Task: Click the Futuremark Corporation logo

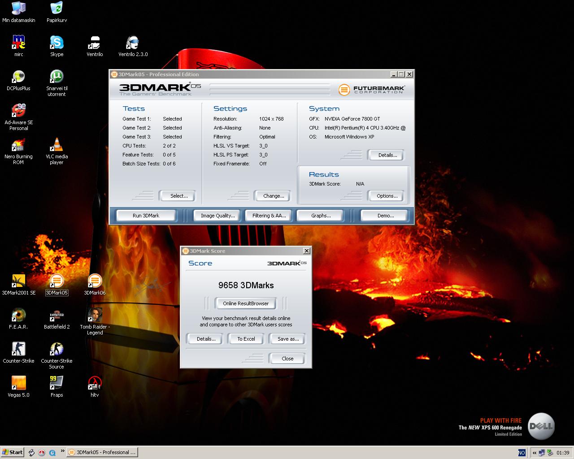Action: pos(372,90)
